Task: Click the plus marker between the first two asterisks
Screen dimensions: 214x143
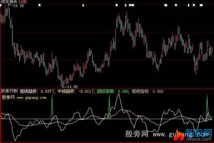Action: pos(83,5)
